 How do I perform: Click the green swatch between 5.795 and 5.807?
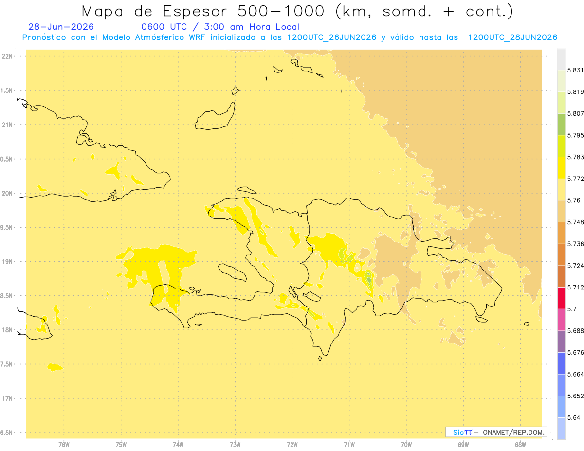561,124
